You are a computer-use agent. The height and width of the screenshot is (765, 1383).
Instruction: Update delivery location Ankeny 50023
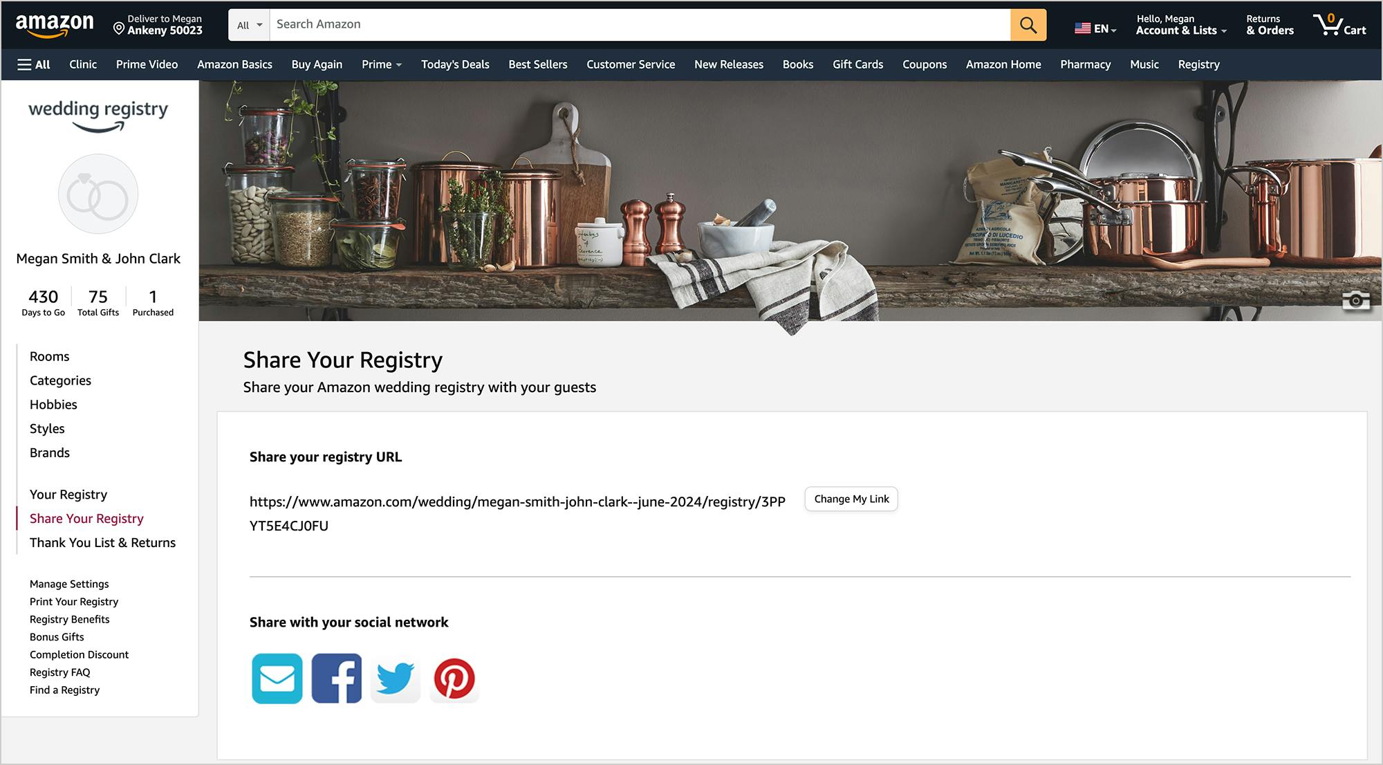[x=158, y=25]
